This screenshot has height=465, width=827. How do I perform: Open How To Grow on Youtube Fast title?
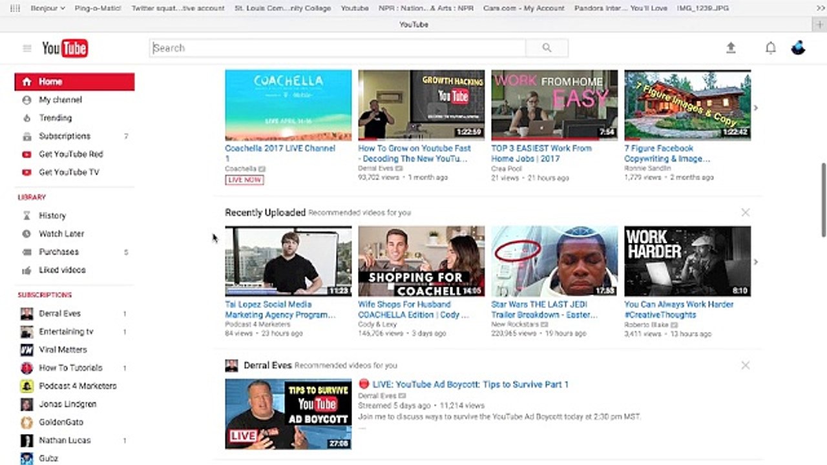pos(413,153)
